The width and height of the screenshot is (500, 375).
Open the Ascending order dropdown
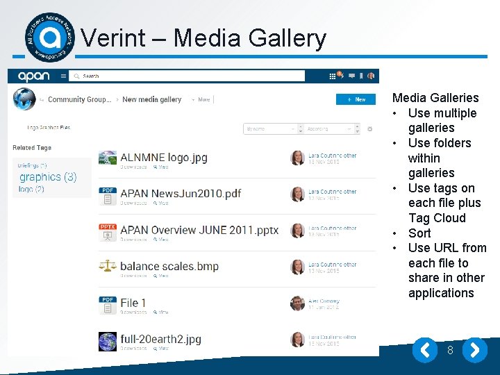click(332, 129)
